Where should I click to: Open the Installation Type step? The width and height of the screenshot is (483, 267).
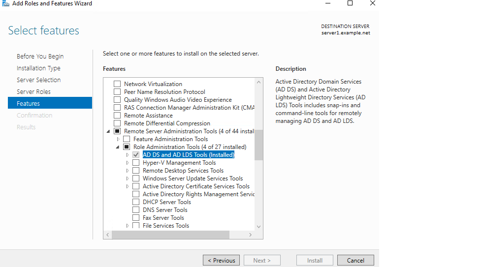pos(38,68)
